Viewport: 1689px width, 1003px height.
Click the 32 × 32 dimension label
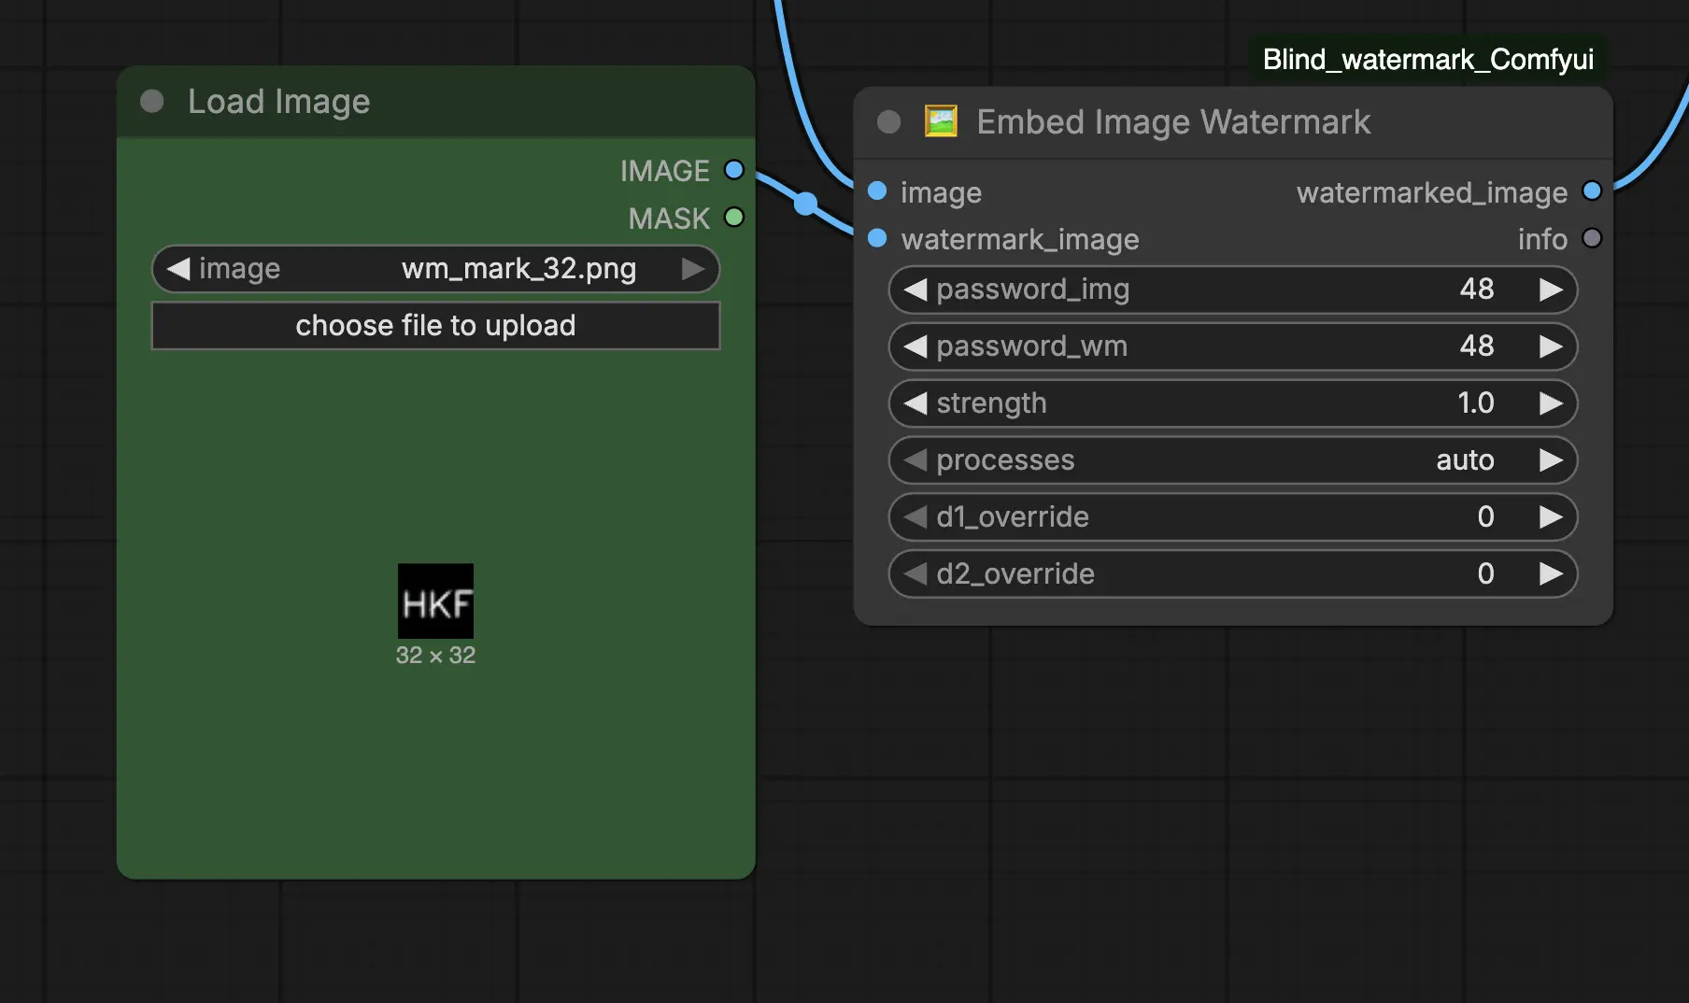pyautogui.click(x=435, y=656)
